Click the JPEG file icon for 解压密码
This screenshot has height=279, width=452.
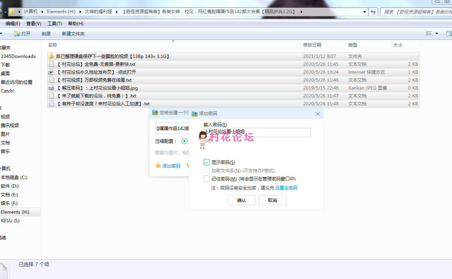51,88
